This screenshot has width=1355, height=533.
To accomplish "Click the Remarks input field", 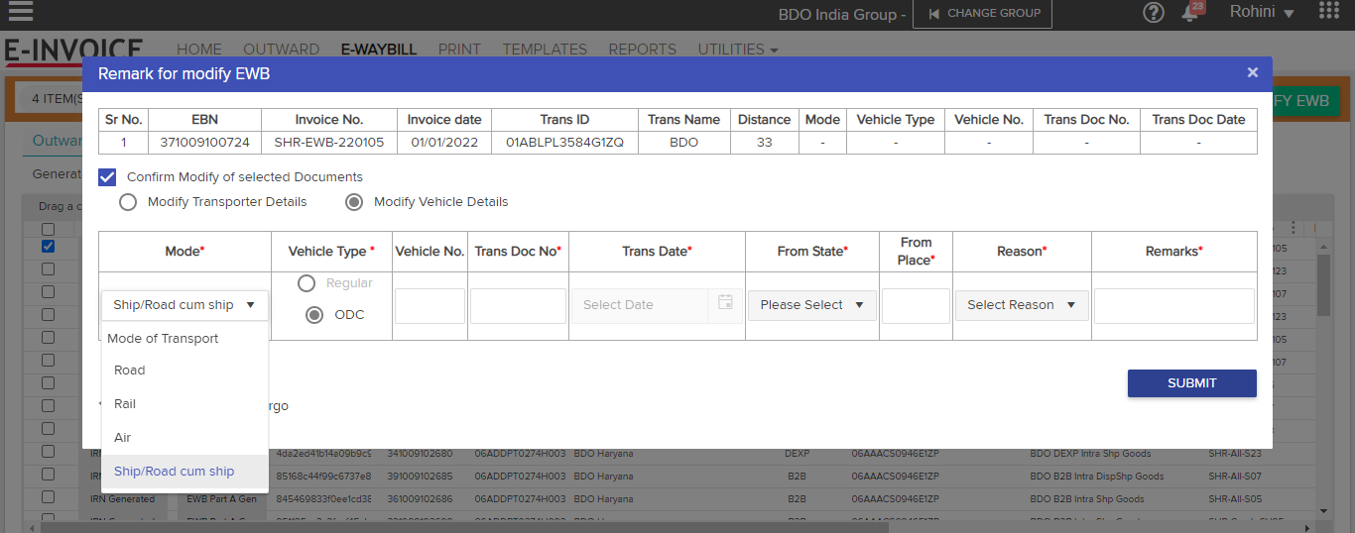I will coord(1174,306).
